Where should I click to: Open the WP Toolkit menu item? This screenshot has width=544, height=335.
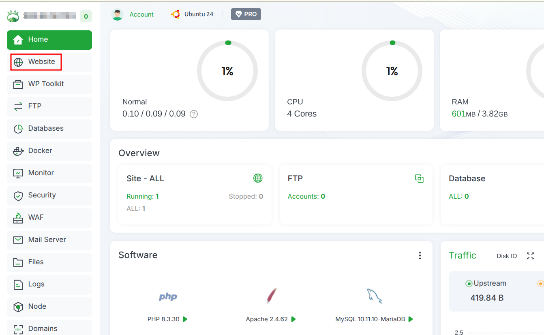49,84
